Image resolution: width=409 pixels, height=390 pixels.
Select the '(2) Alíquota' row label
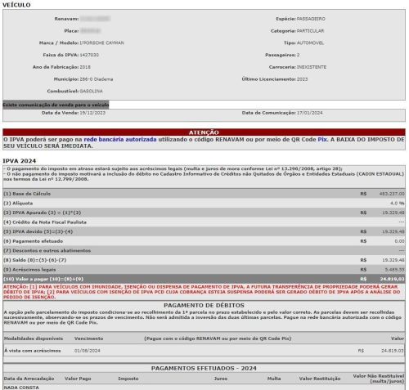pyautogui.click(x=18, y=204)
